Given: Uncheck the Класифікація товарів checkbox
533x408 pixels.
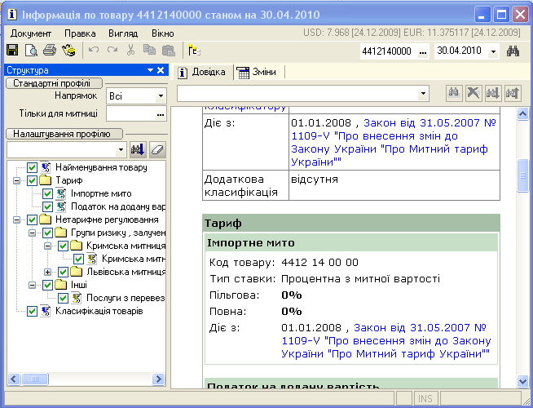Looking at the screenshot, I should (x=32, y=311).
